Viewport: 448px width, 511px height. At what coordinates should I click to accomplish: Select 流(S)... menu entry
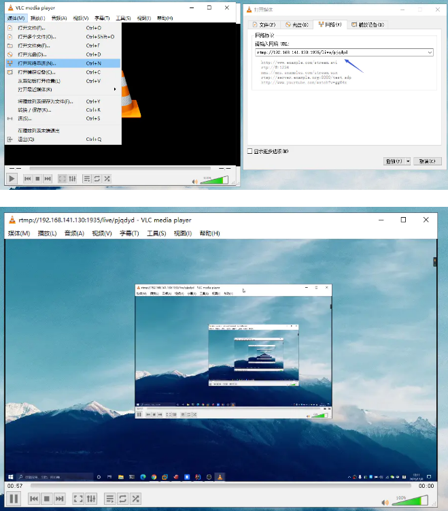63,118
